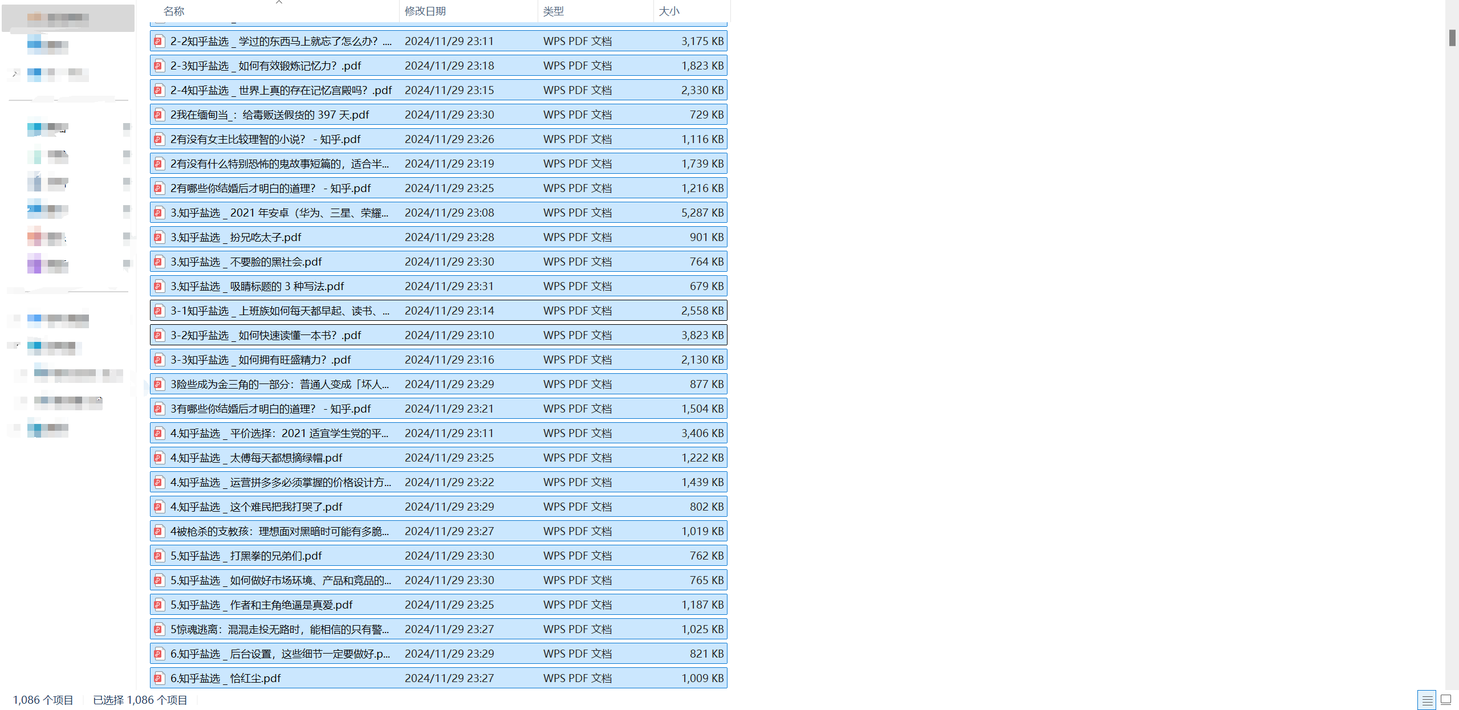Select file 4.知乎盐选_这个难民把我打哭了.pdf
The height and width of the screenshot is (710, 1459).
tap(257, 507)
